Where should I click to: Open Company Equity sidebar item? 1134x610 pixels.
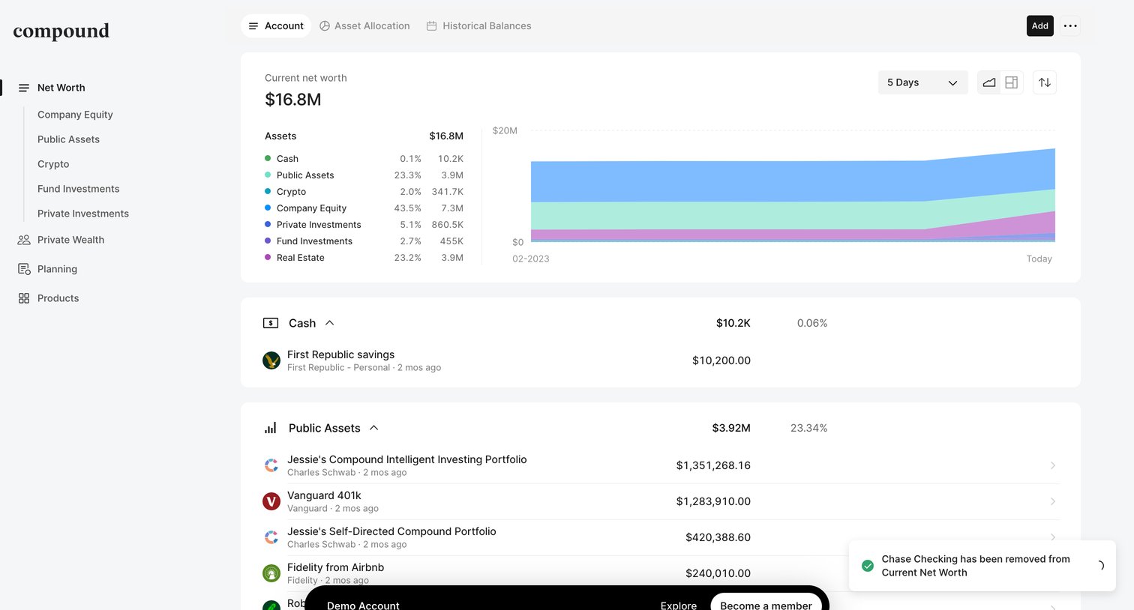75,115
